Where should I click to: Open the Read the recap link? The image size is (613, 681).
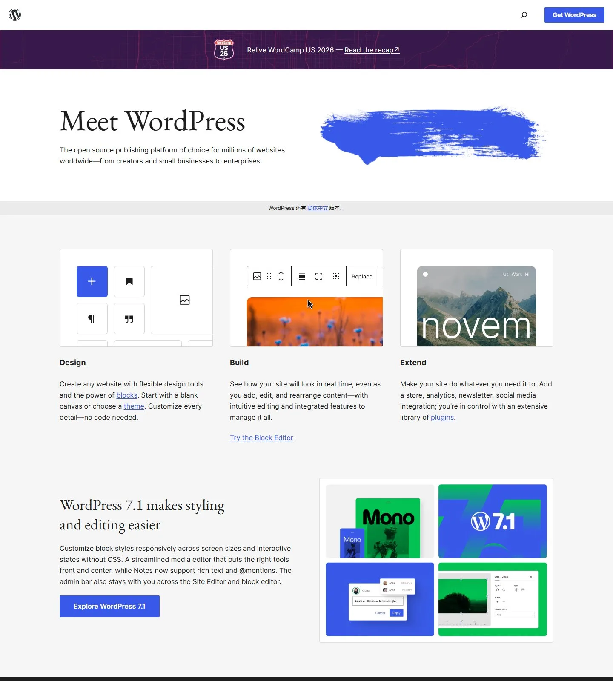(x=372, y=50)
